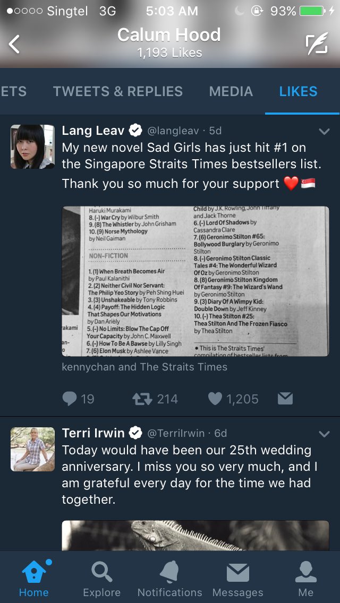This screenshot has width=340, height=603.
Task: Open the @TerriIrwin handle link
Action: click(176, 433)
